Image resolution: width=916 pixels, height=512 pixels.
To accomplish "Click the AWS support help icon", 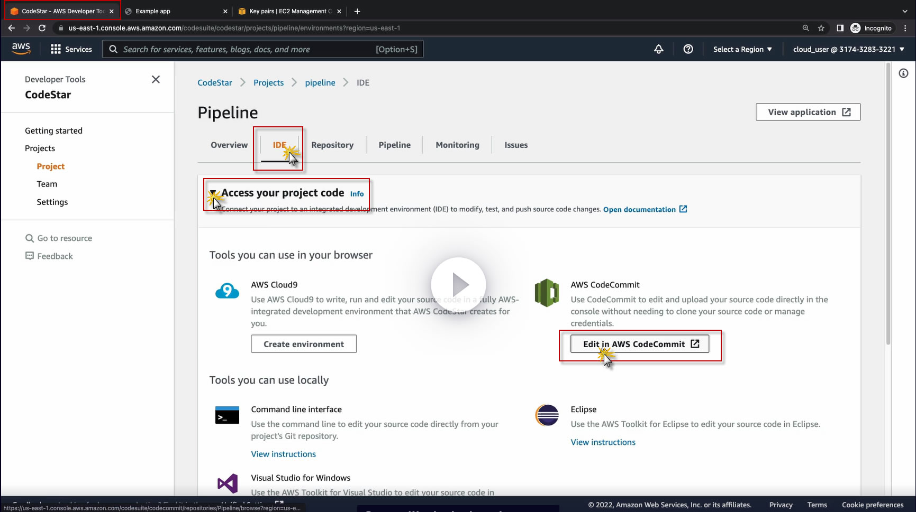I will tap(688, 49).
